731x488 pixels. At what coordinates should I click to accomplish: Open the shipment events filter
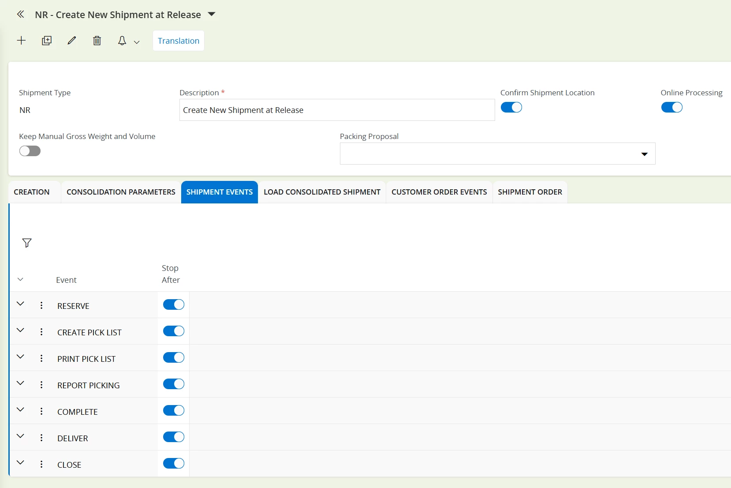coord(27,243)
